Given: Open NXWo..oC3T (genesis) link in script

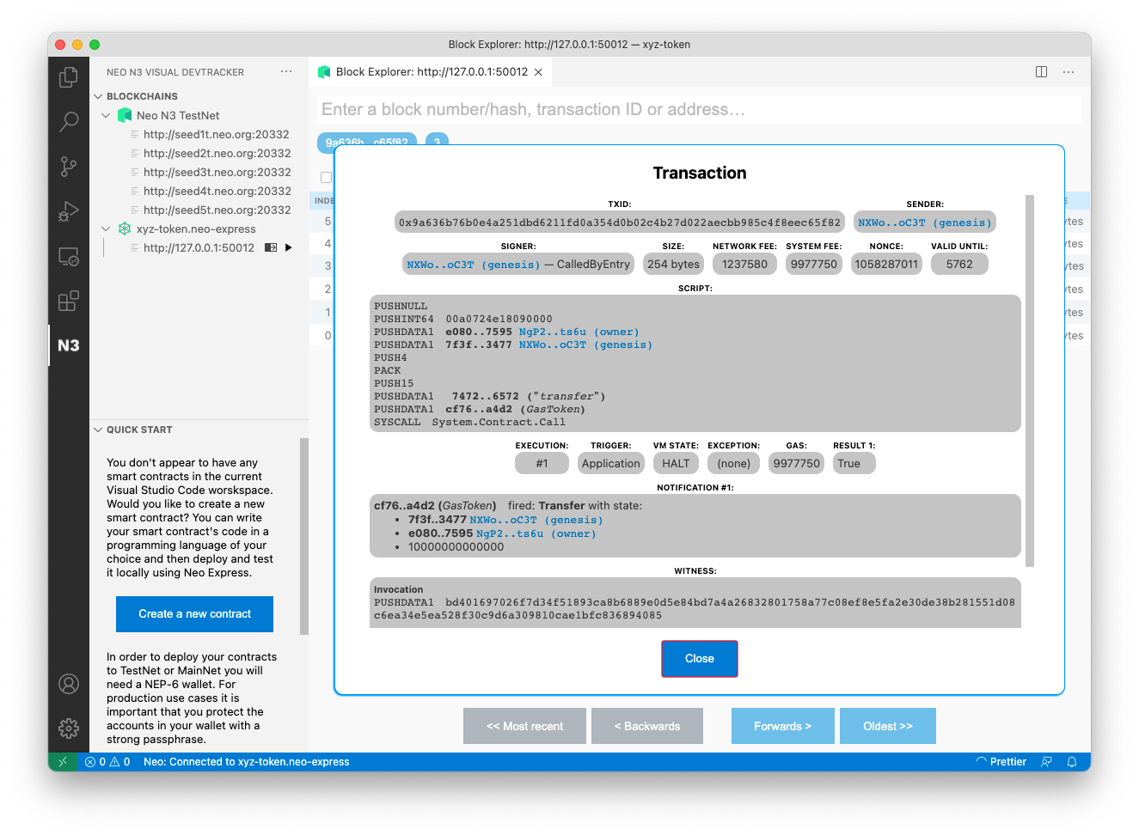Looking at the screenshot, I should [585, 344].
